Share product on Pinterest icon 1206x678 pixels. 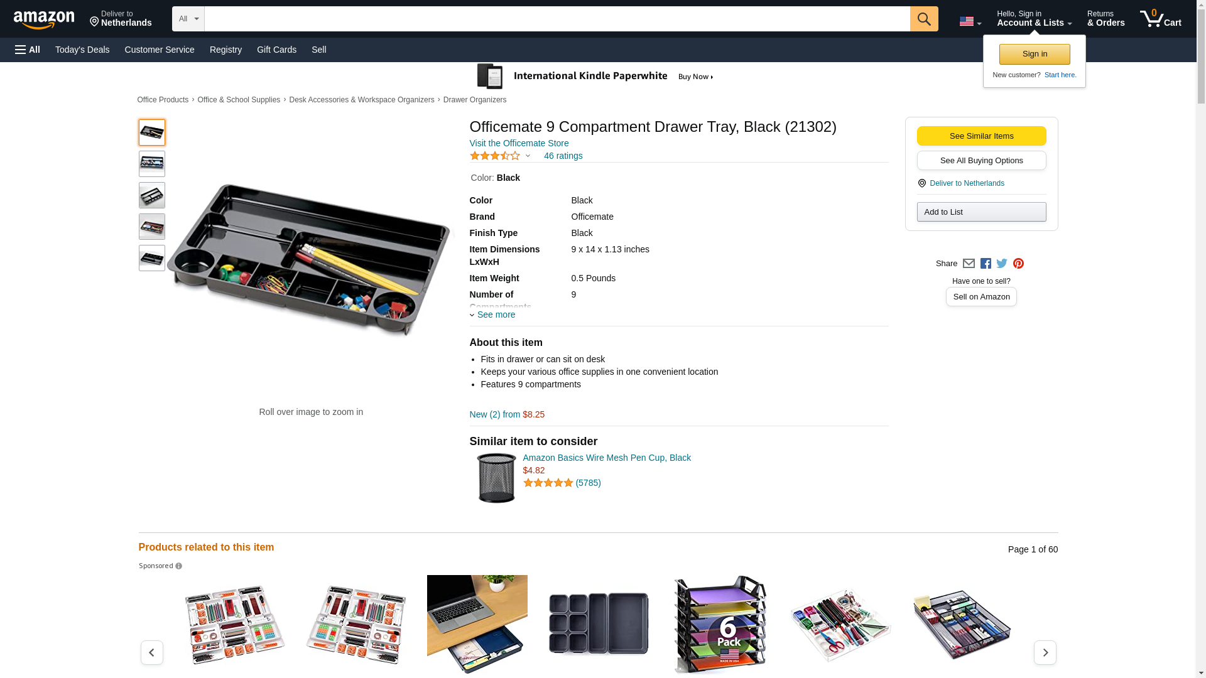pos(1018,264)
